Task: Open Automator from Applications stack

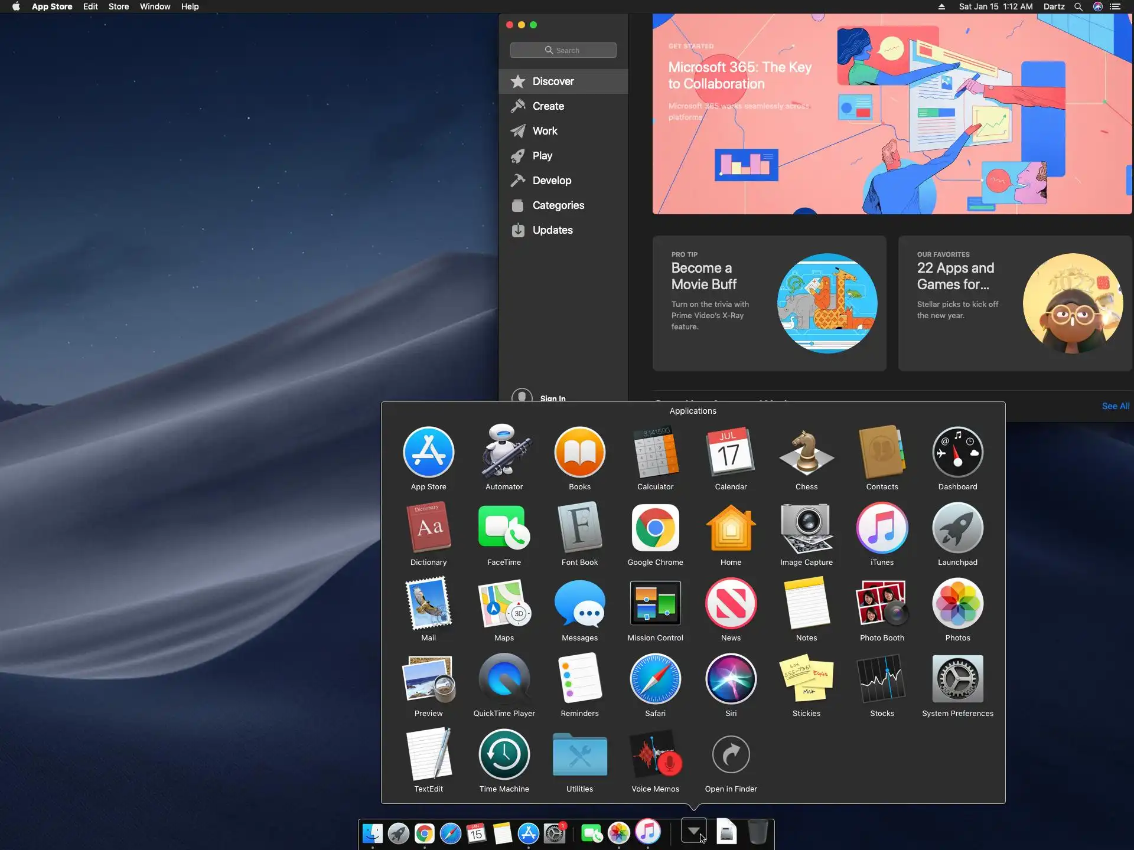Action: (x=504, y=453)
